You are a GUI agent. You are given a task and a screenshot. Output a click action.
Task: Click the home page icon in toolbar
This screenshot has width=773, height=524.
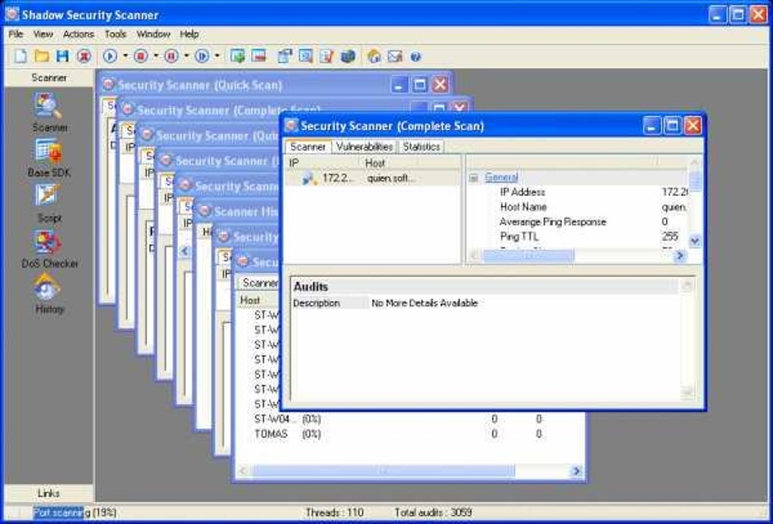click(374, 56)
